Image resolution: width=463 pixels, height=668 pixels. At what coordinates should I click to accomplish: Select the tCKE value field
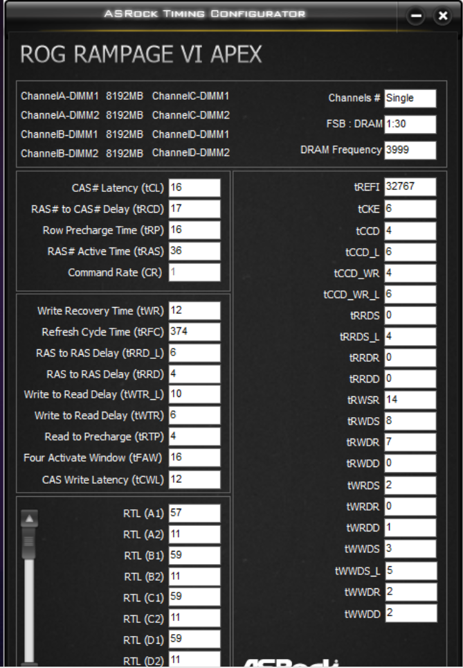pos(410,209)
